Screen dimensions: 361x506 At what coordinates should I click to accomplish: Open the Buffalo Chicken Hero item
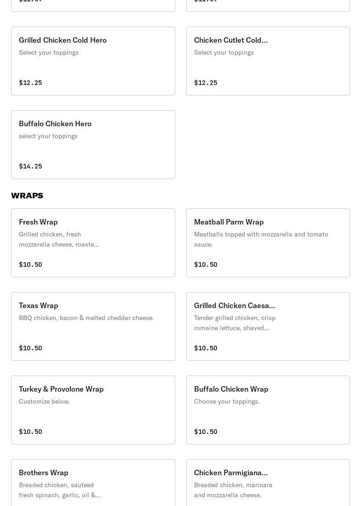tap(93, 145)
